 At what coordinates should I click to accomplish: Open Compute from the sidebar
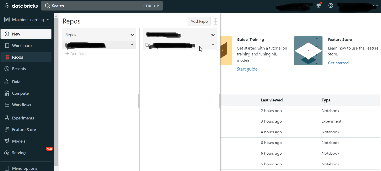coord(20,93)
